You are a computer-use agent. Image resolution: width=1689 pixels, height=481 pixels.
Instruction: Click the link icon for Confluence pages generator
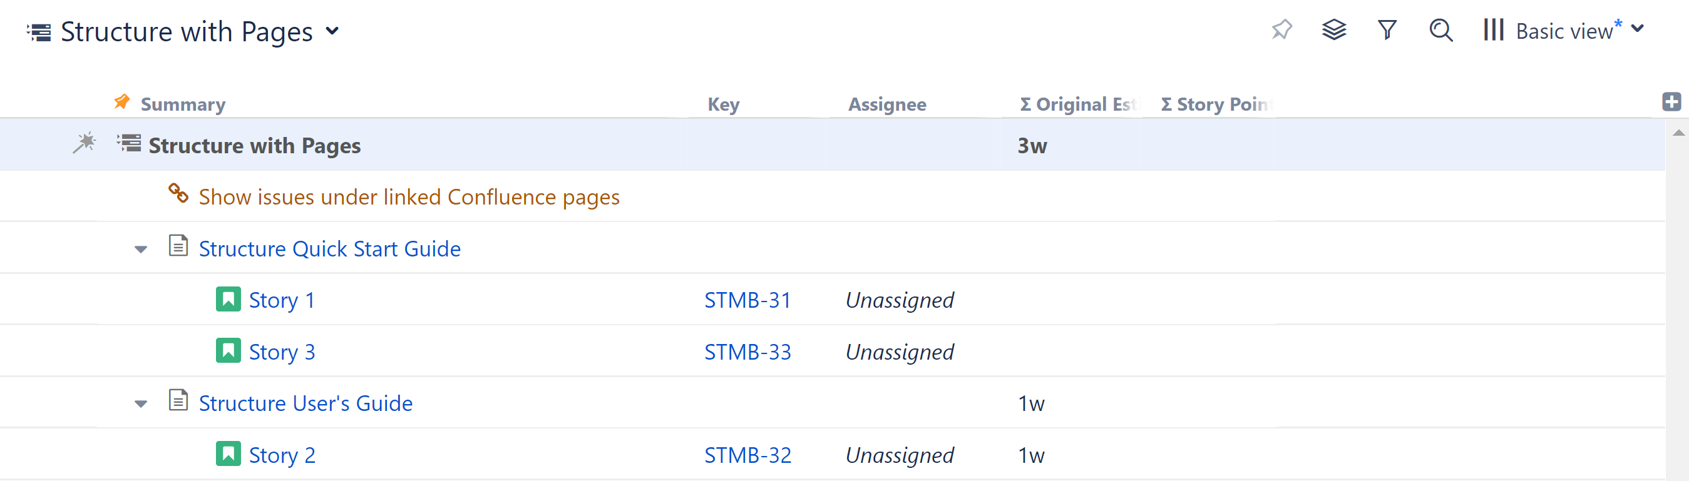pyautogui.click(x=178, y=195)
